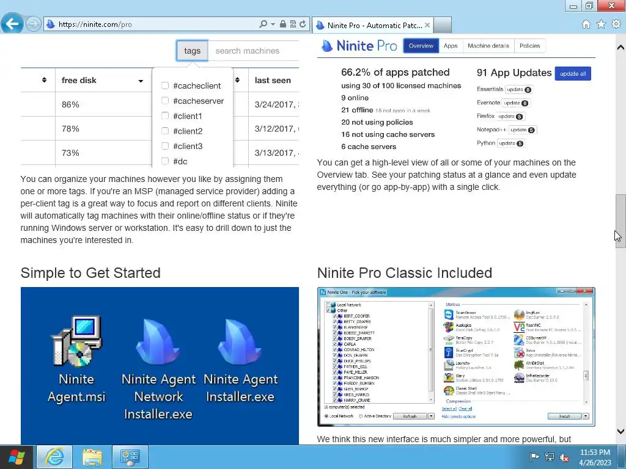This screenshot has height=469, width=626.
Task: Check the #client1 tag checkbox
Action: click(x=165, y=115)
